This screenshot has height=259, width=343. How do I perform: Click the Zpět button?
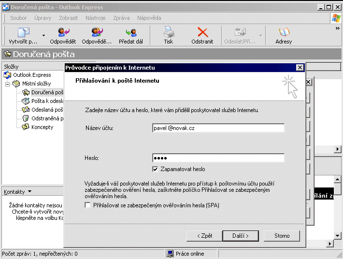204,236
